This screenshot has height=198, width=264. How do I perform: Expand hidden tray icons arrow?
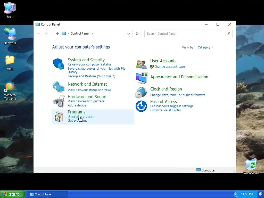tap(236, 194)
